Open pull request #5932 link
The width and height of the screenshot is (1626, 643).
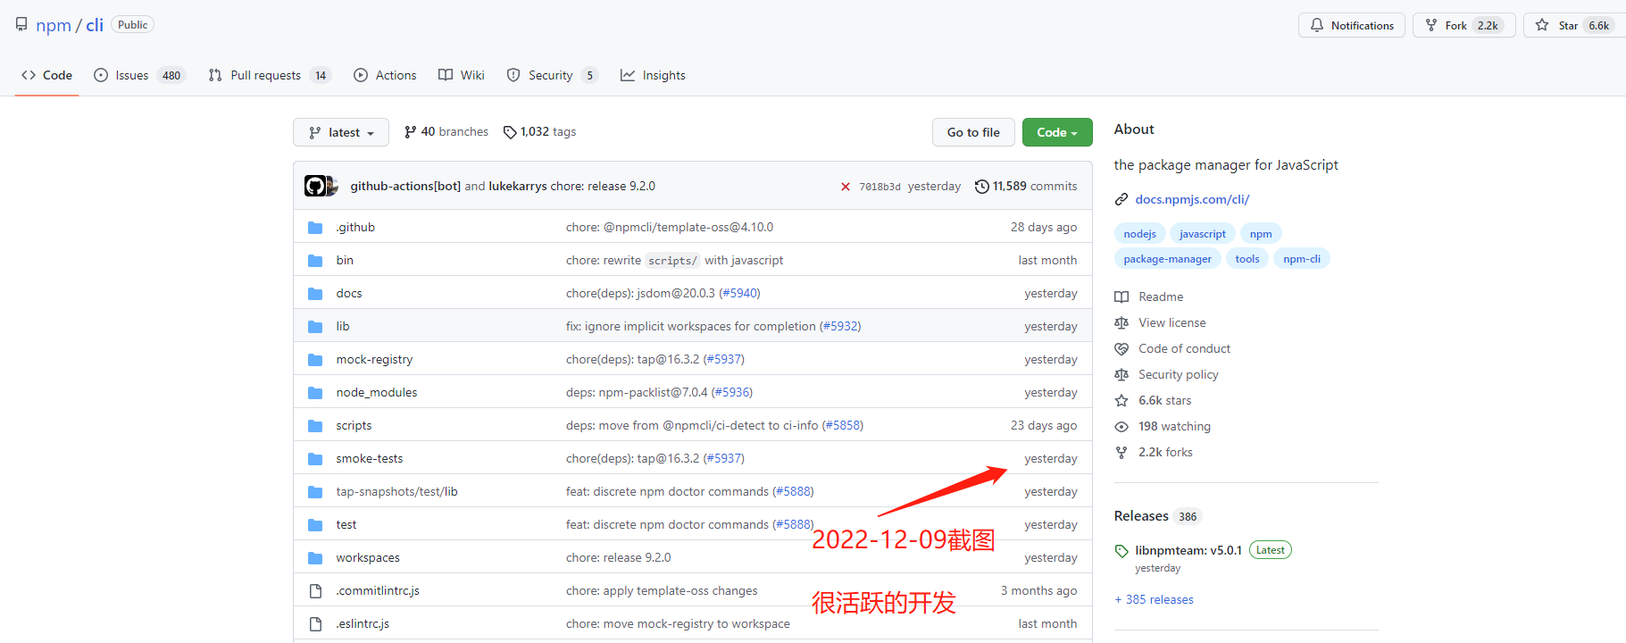[840, 327]
